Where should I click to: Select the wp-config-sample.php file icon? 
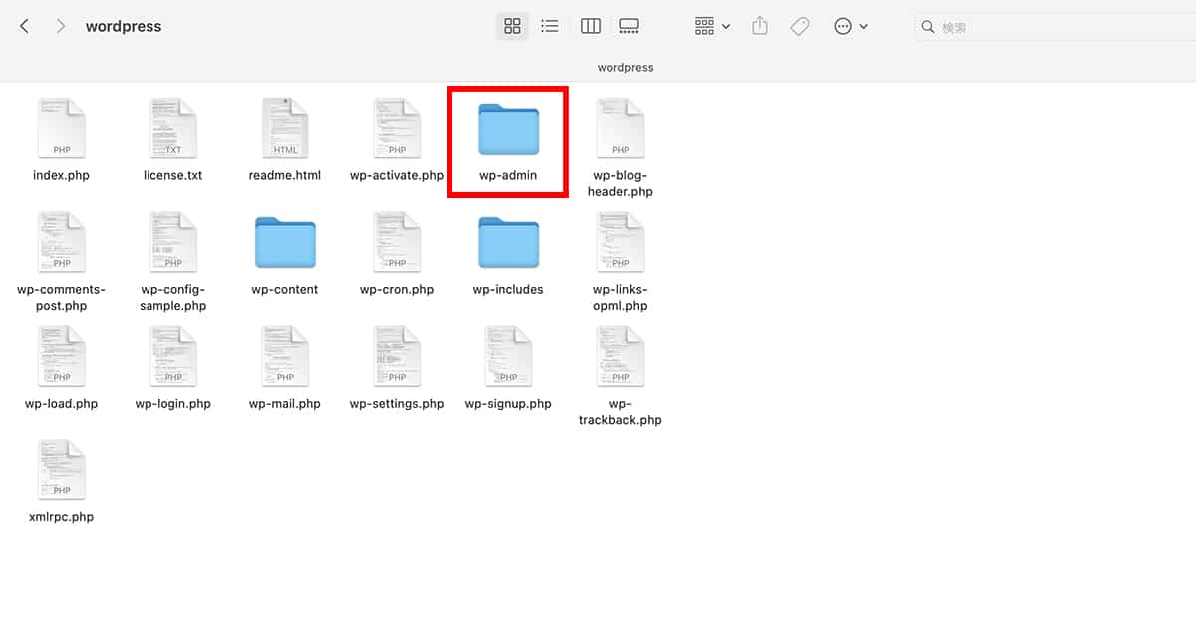[x=173, y=242]
